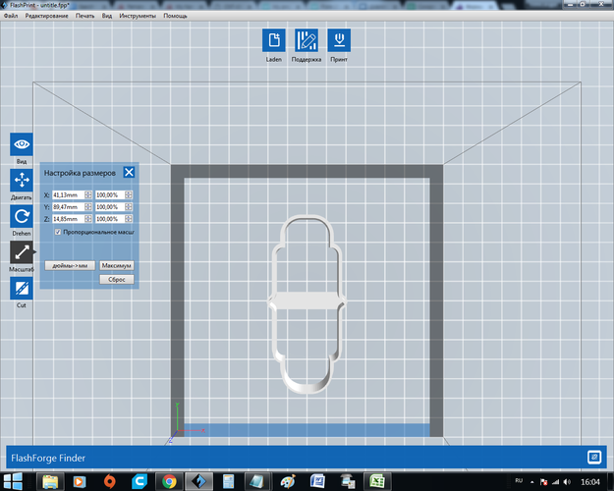The image size is (614, 491).
Task: Open the Печать menu
Action: pyautogui.click(x=84, y=16)
